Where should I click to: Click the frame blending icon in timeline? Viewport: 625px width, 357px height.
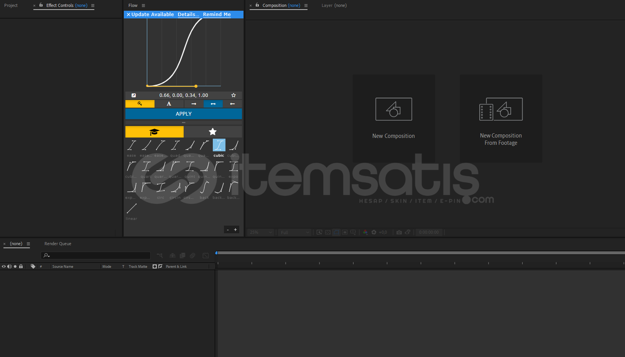tap(183, 255)
